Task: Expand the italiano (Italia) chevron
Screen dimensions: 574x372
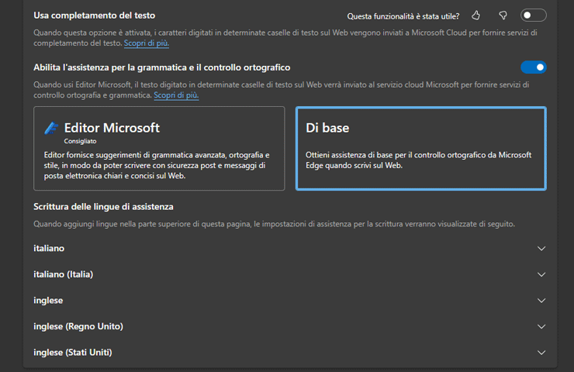Action: [541, 274]
